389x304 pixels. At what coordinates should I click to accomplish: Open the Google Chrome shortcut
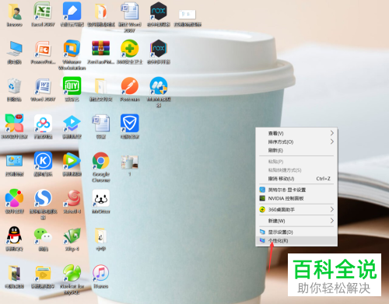(x=101, y=161)
